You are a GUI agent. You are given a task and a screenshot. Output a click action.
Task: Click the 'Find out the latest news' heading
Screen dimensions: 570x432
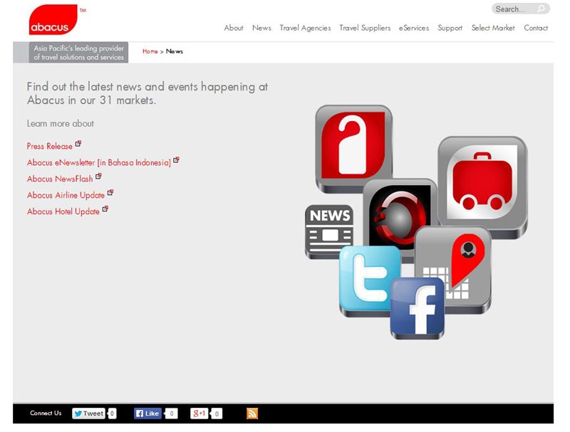tap(147, 93)
